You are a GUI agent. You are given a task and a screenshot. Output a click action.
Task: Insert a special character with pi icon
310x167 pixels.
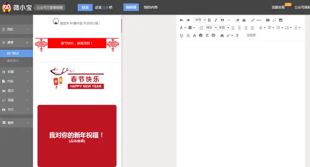click(207, 35)
